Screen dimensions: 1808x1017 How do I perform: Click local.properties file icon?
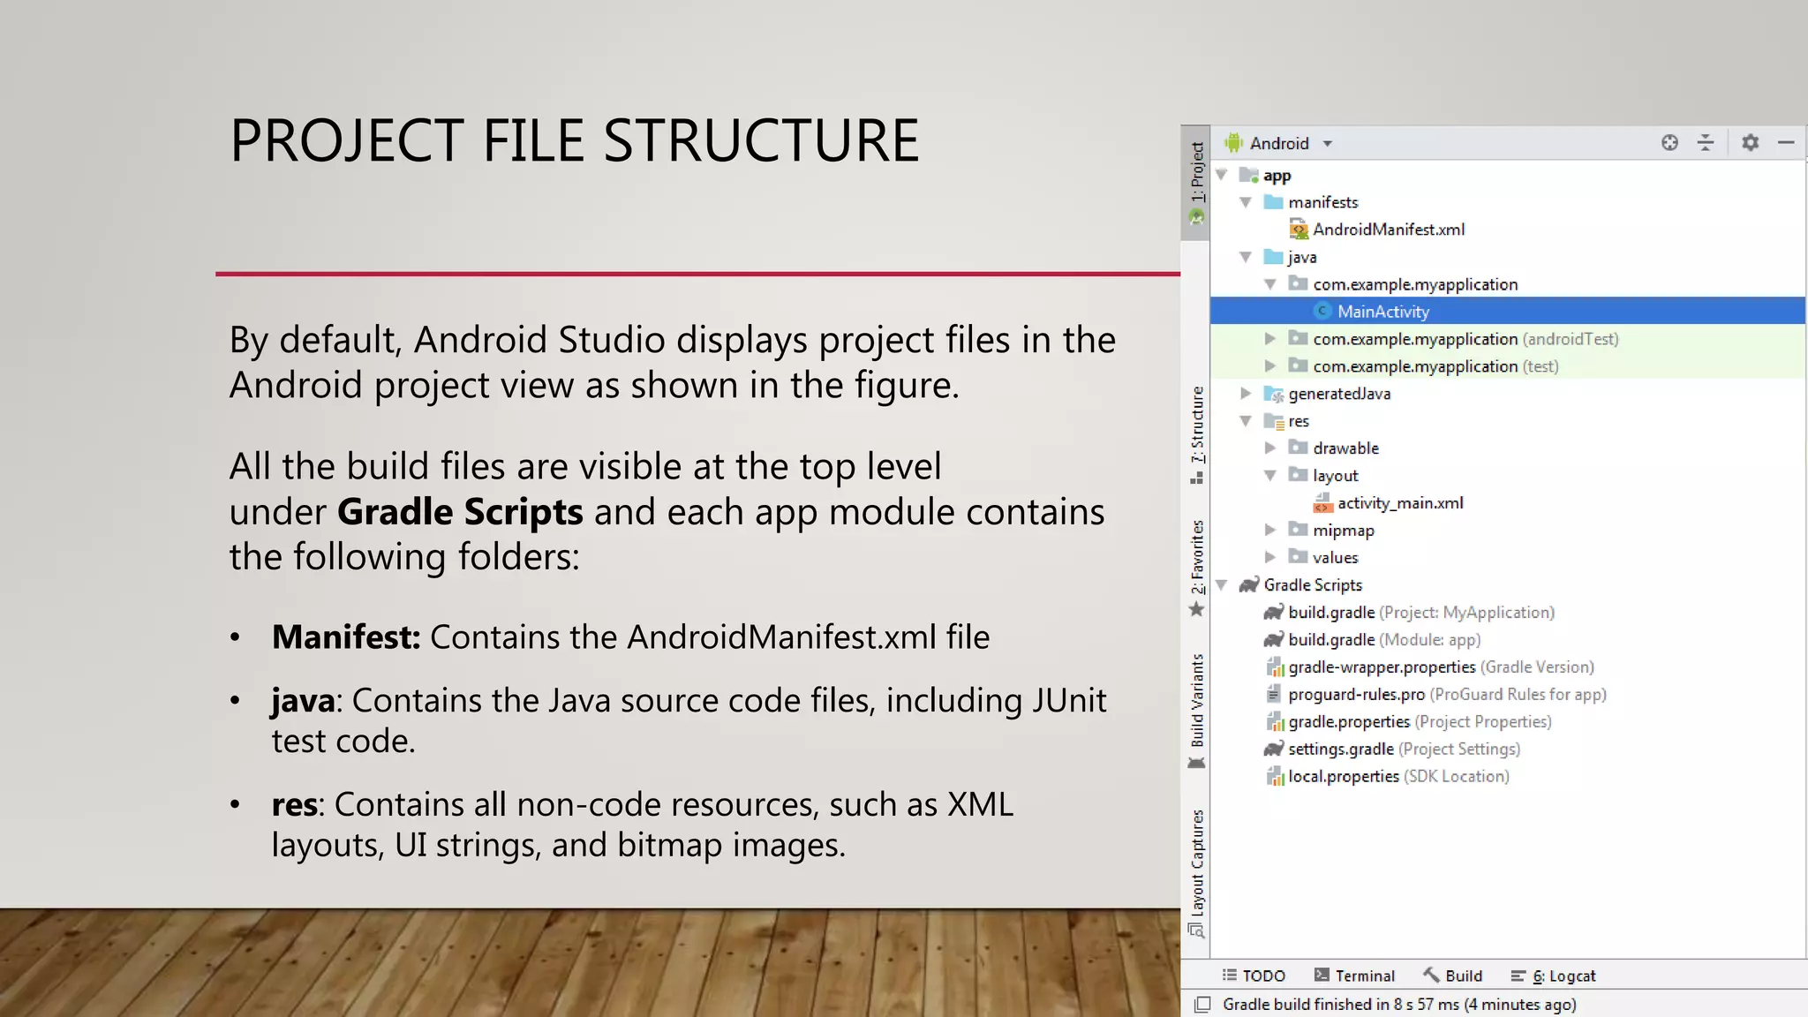[x=1275, y=777]
